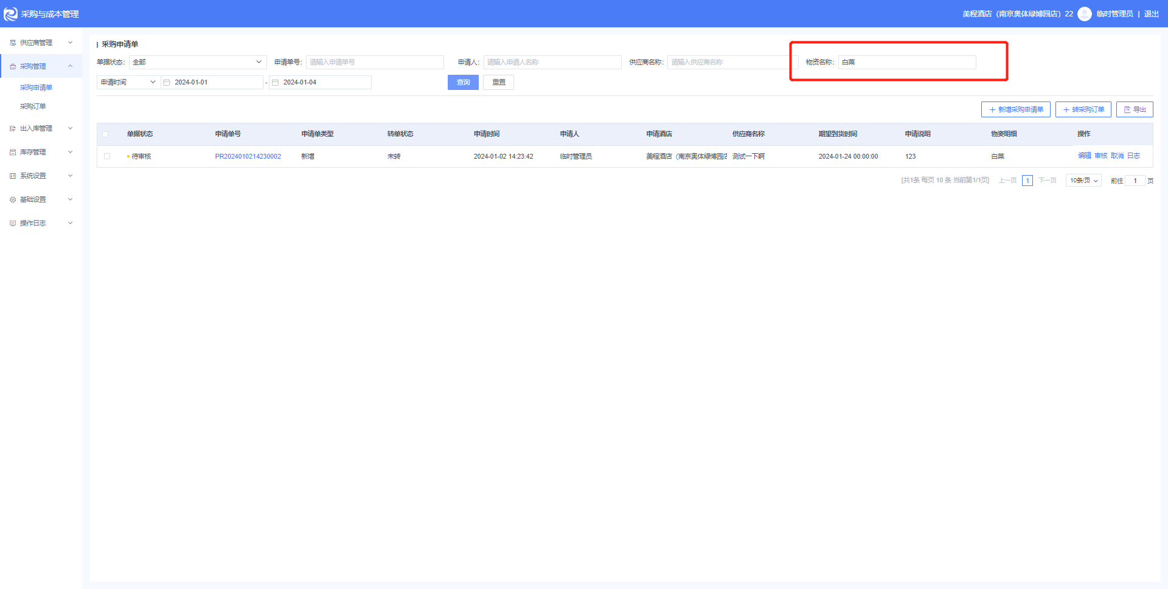Screen dimensions: 1168x589
Task: Click the 供应商管理 sidebar icon
Action: tap(13, 43)
